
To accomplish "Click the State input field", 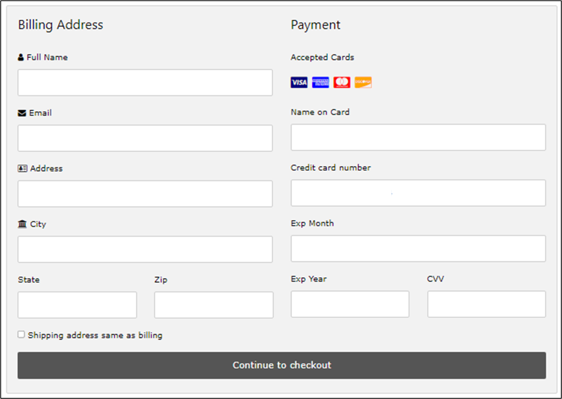I will [x=77, y=305].
